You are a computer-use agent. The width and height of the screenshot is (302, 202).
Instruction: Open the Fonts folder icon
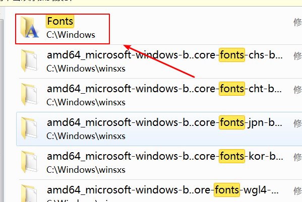coord(29,27)
